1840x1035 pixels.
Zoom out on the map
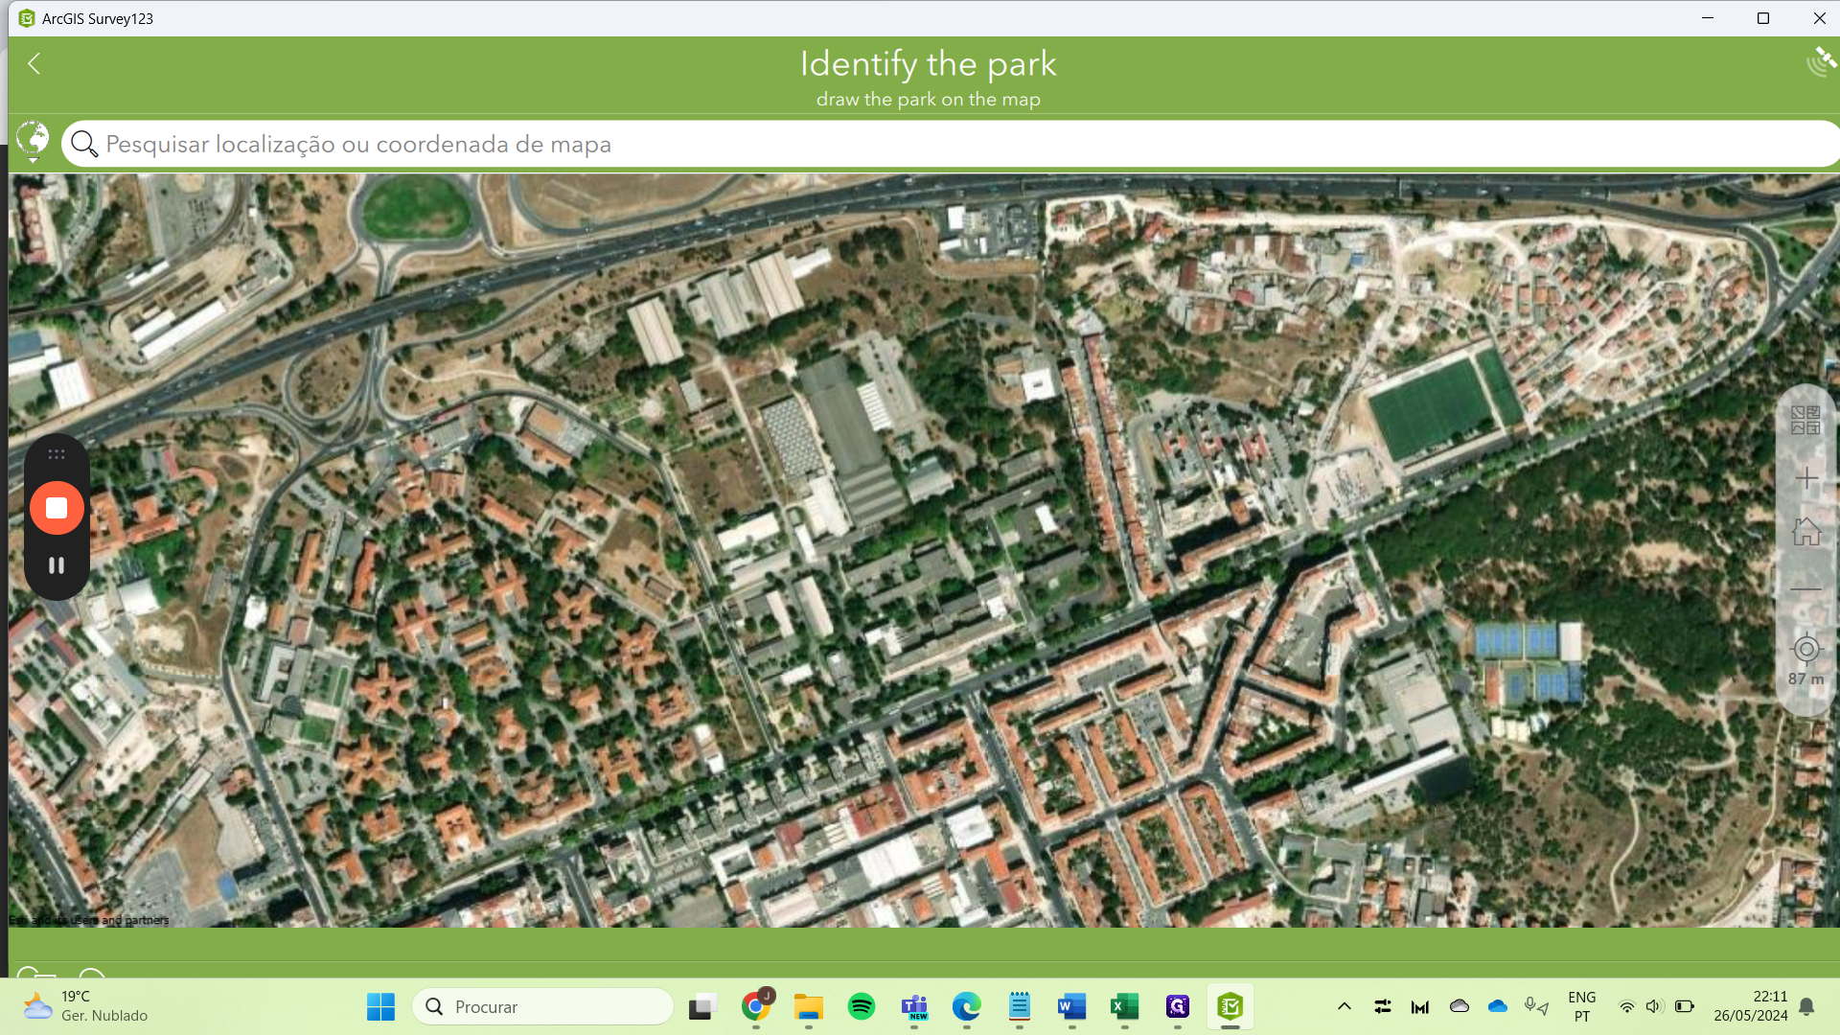1805,588
